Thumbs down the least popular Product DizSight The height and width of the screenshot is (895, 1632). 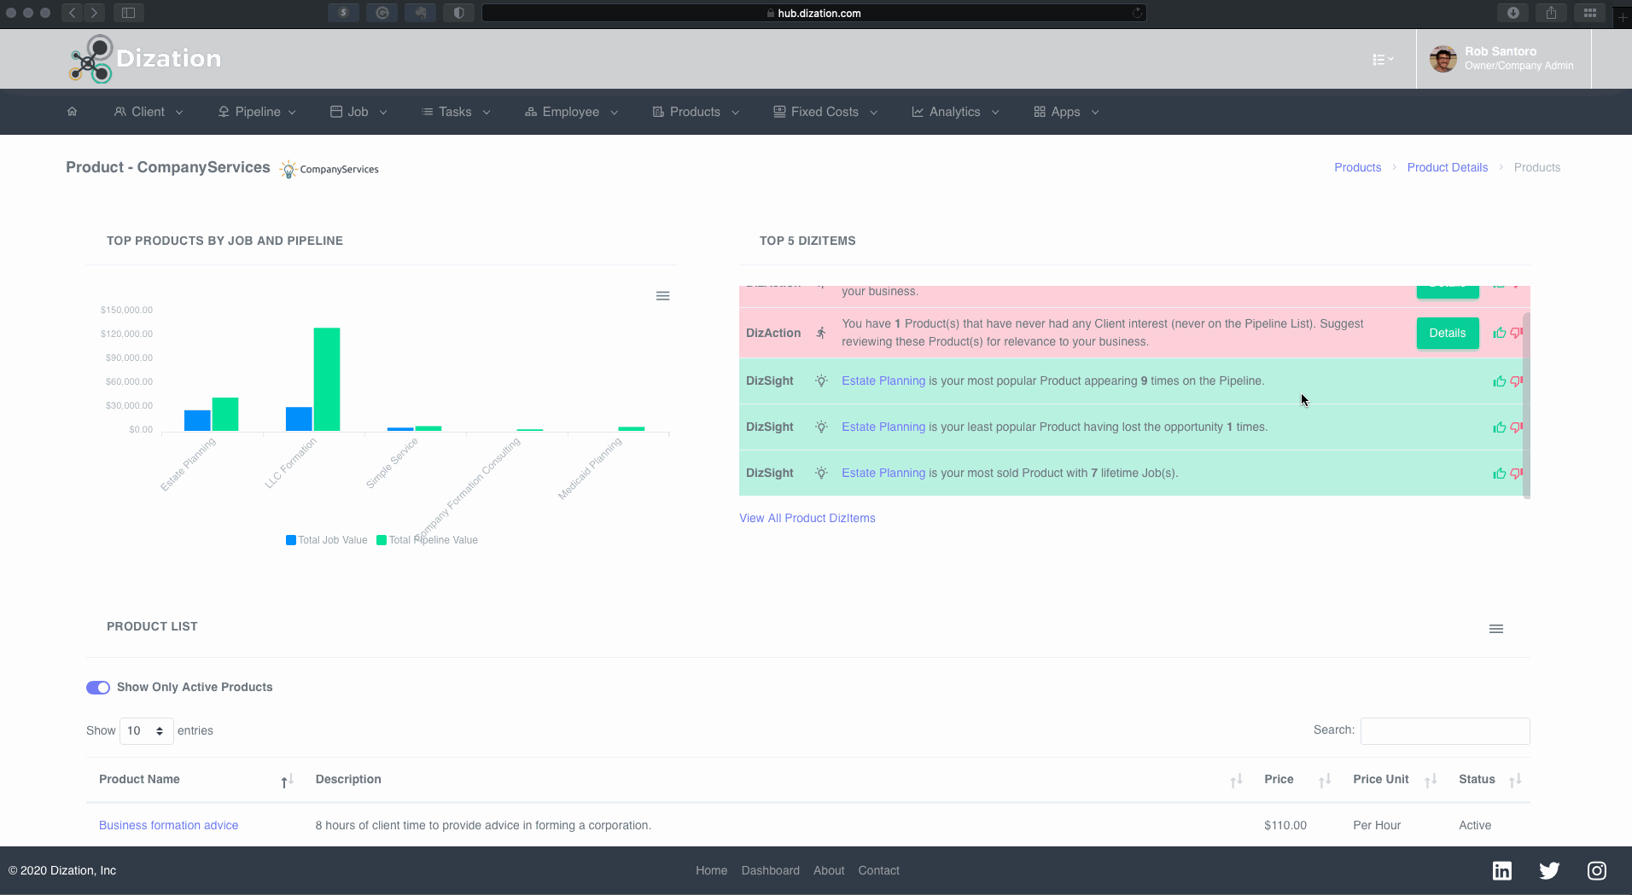tap(1516, 427)
